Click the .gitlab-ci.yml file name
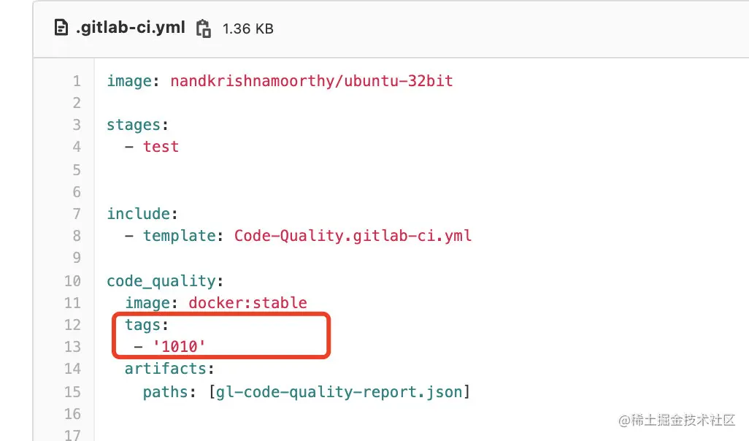749x441 pixels. pos(131,28)
